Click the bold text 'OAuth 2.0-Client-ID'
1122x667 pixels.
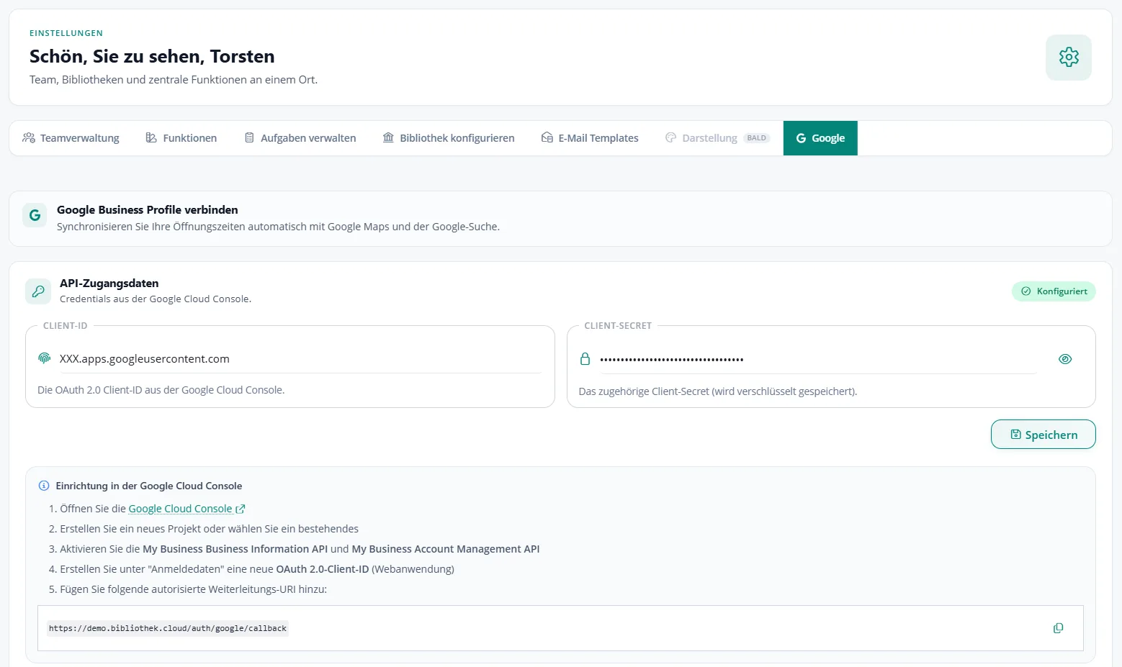[x=323, y=569]
